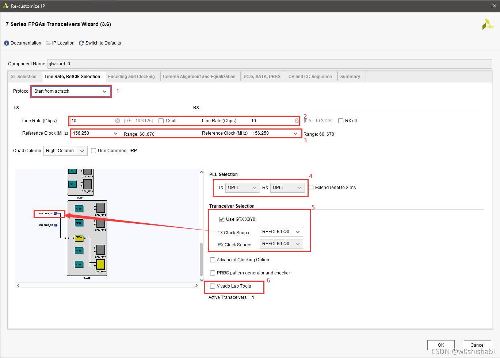This screenshot has width=500, height=358.
Task: Switch to the GT Selection tab
Action: (x=24, y=77)
